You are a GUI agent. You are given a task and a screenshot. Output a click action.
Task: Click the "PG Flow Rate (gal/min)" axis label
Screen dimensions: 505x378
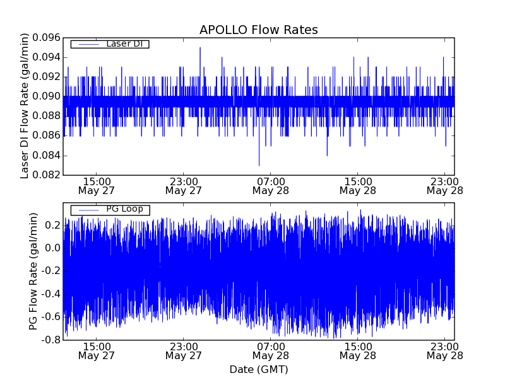(33, 271)
